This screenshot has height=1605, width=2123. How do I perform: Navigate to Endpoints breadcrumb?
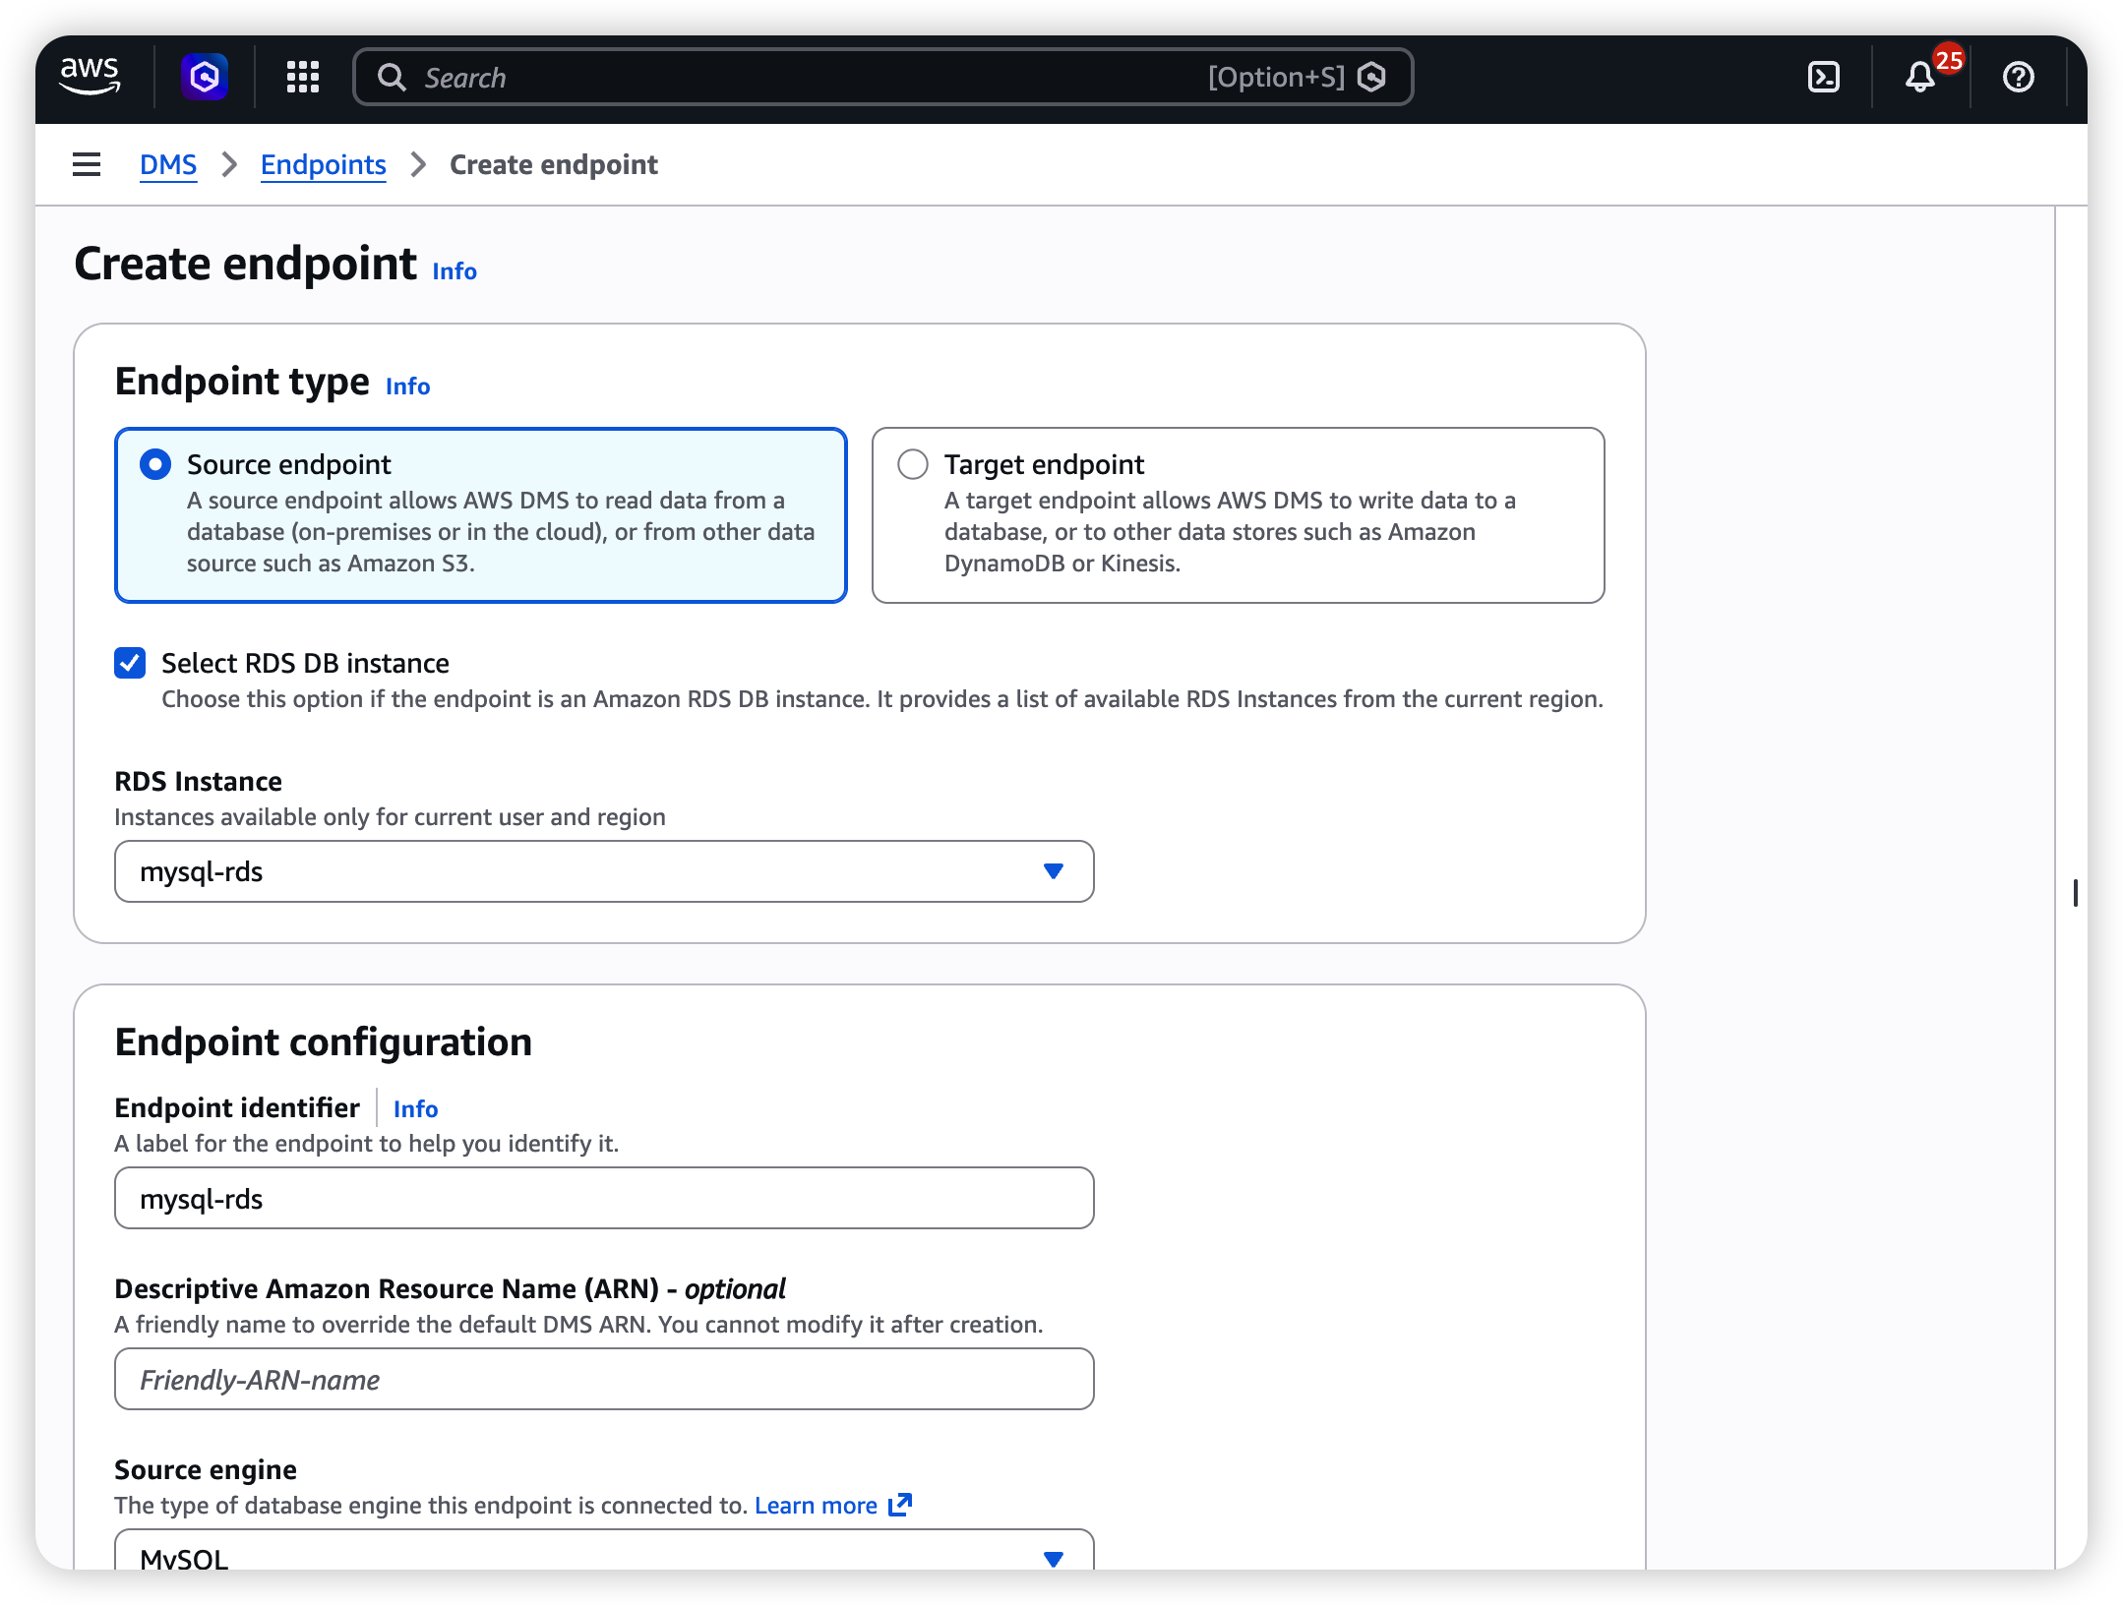(x=323, y=164)
